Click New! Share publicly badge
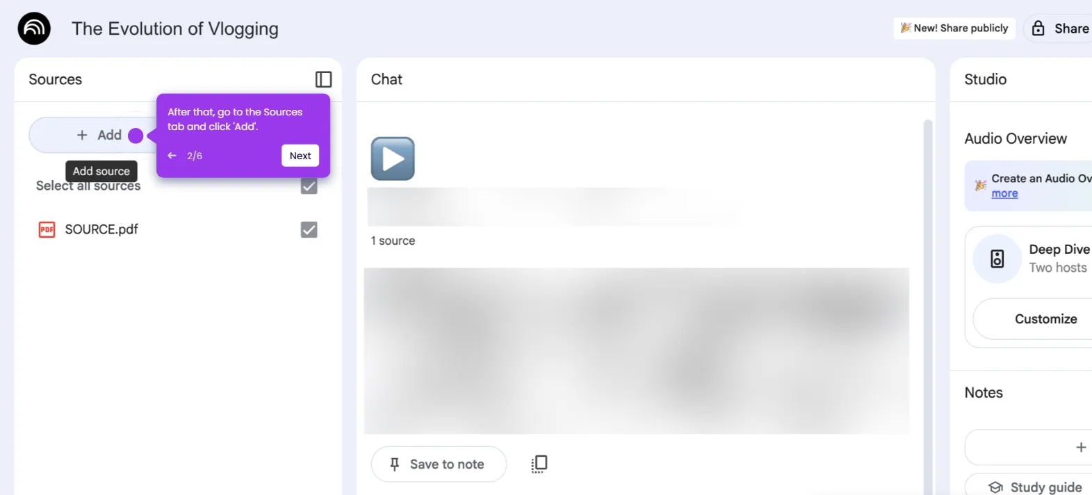The image size is (1092, 495). click(x=954, y=28)
